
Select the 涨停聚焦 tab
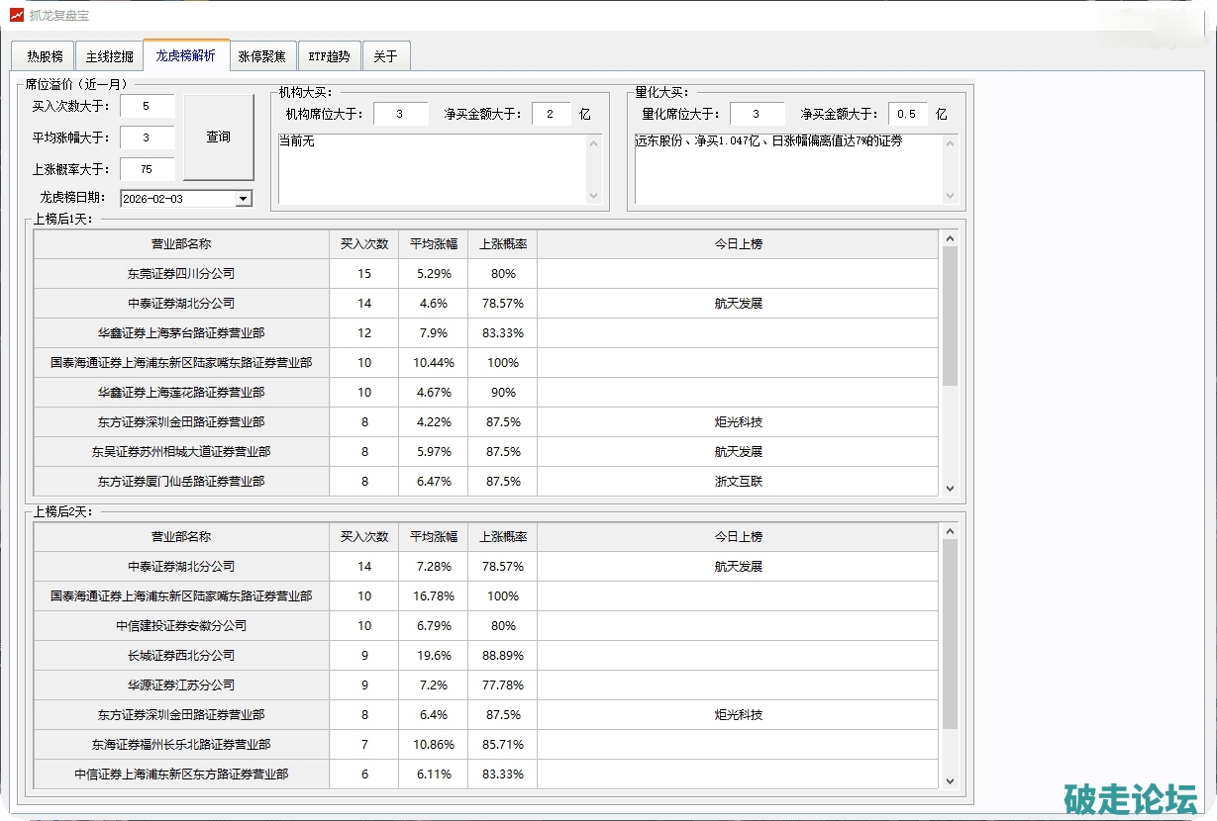pyautogui.click(x=261, y=56)
